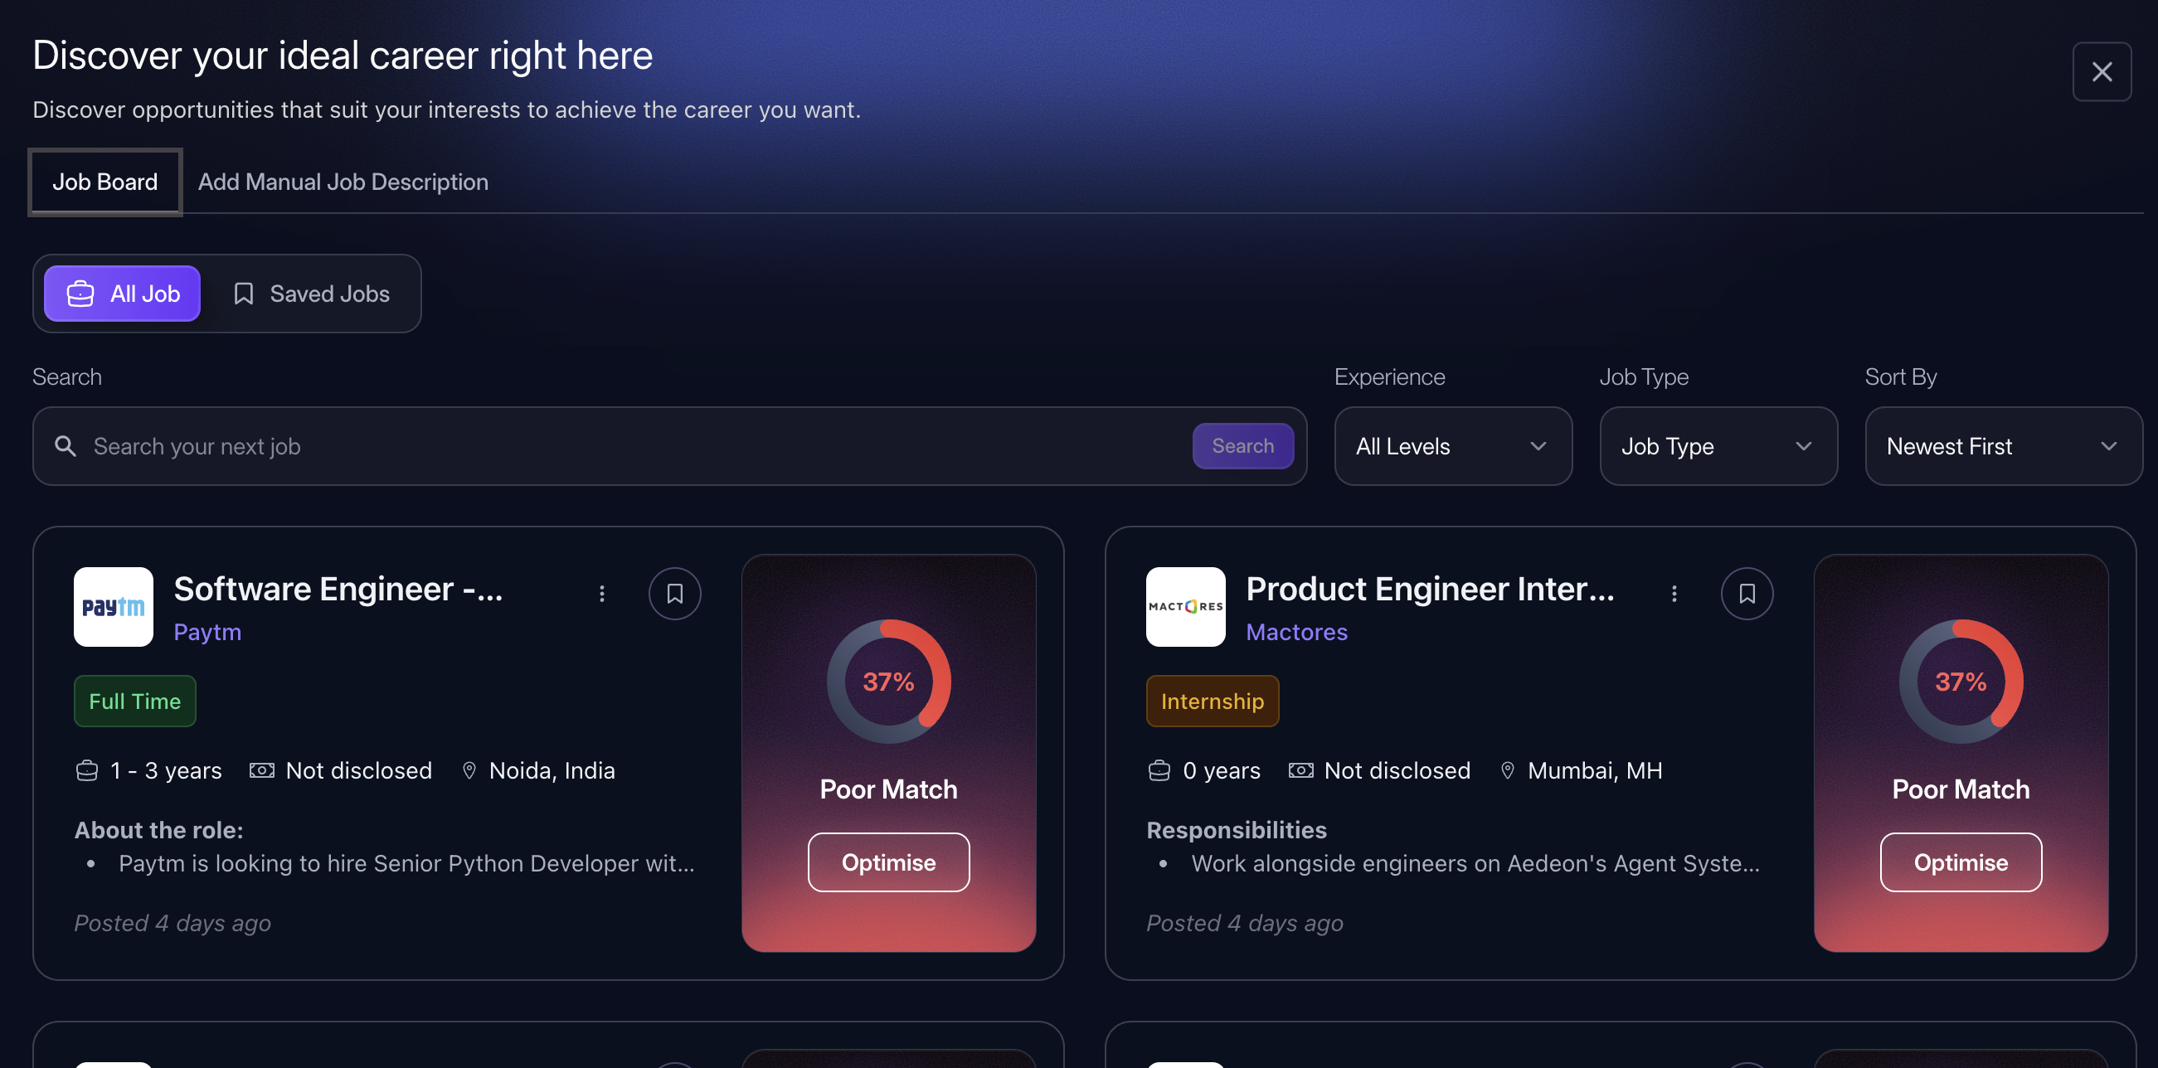Close the career discovery dialog
This screenshot has height=1068, width=2158.
click(2102, 71)
